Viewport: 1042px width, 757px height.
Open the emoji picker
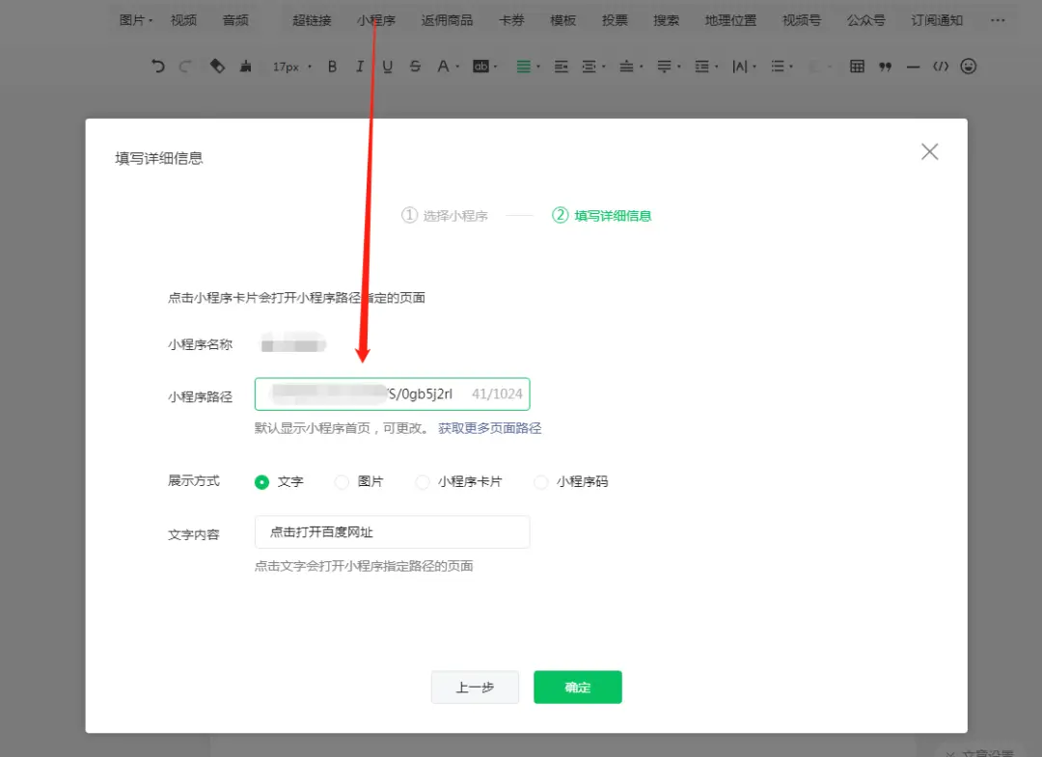[967, 67]
